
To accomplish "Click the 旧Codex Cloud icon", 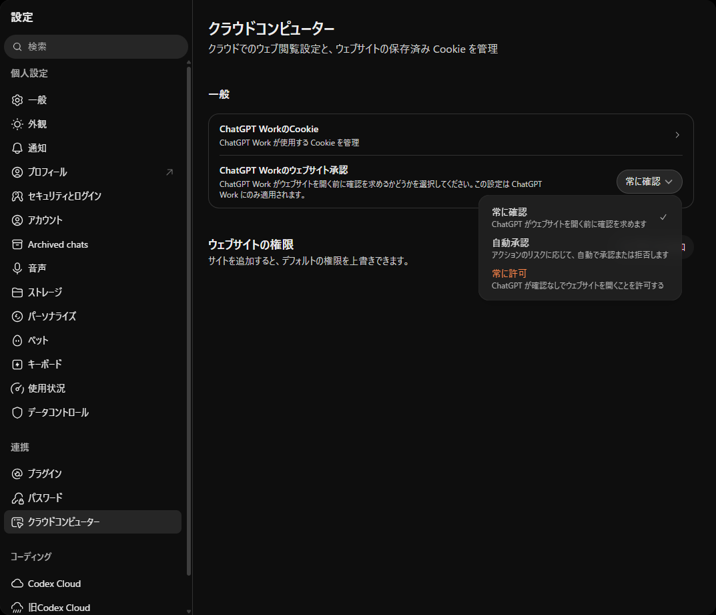I will point(17,608).
